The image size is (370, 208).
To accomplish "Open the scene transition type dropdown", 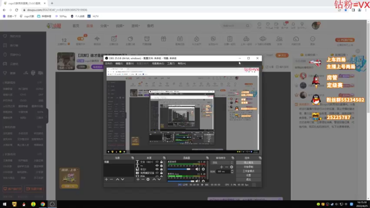I will (x=222, y=163).
